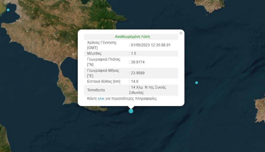Click the 'Γεωγραφικό Πλάτος [°N]' label
Screen dimensions: 265x152
coord(104,62)
